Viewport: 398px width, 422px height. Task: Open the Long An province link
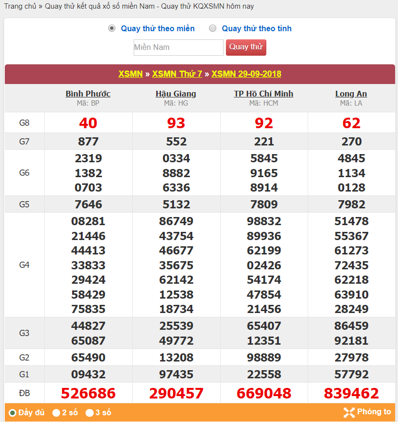(351, 94)
